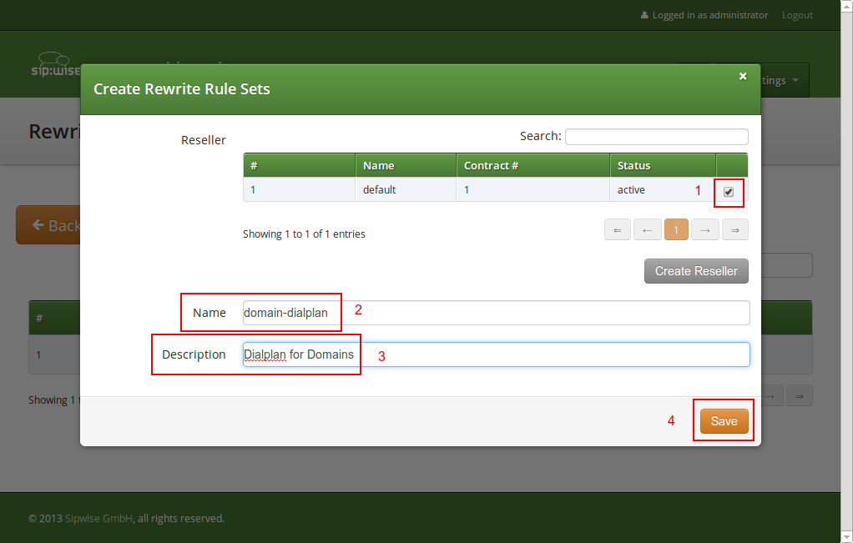Open the Settings dropdown menu
The height and width of the screenshot is (543, 853).
tap(775, 80)
